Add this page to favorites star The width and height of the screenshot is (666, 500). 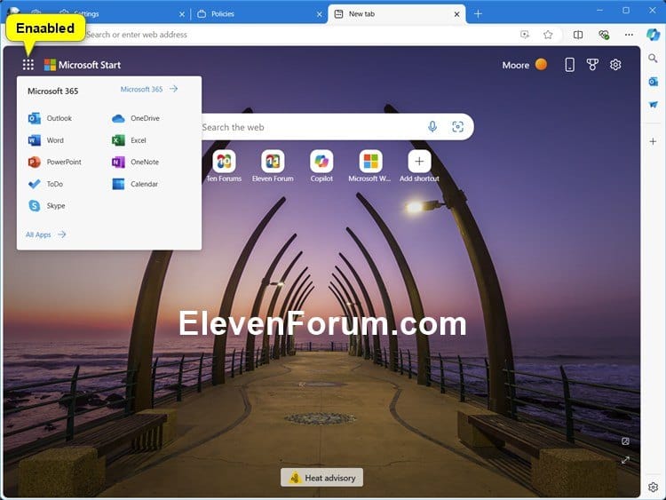pos(548,35)
